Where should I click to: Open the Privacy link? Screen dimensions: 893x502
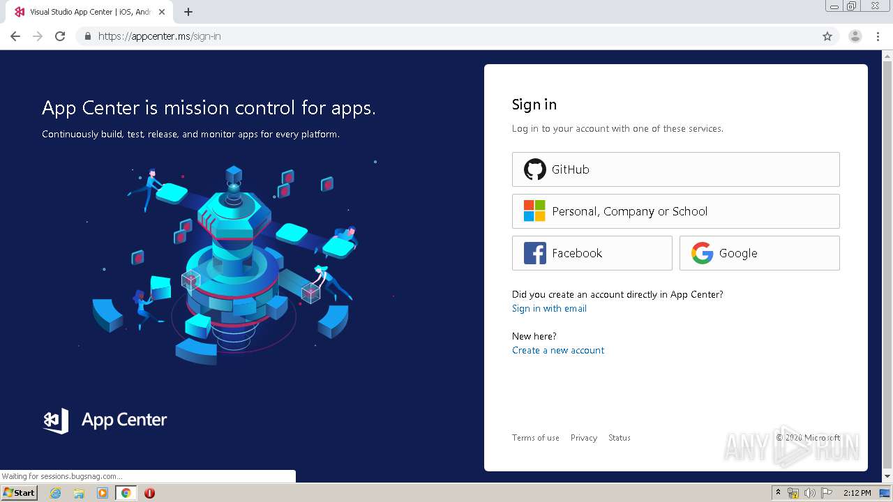click(584, 438)
